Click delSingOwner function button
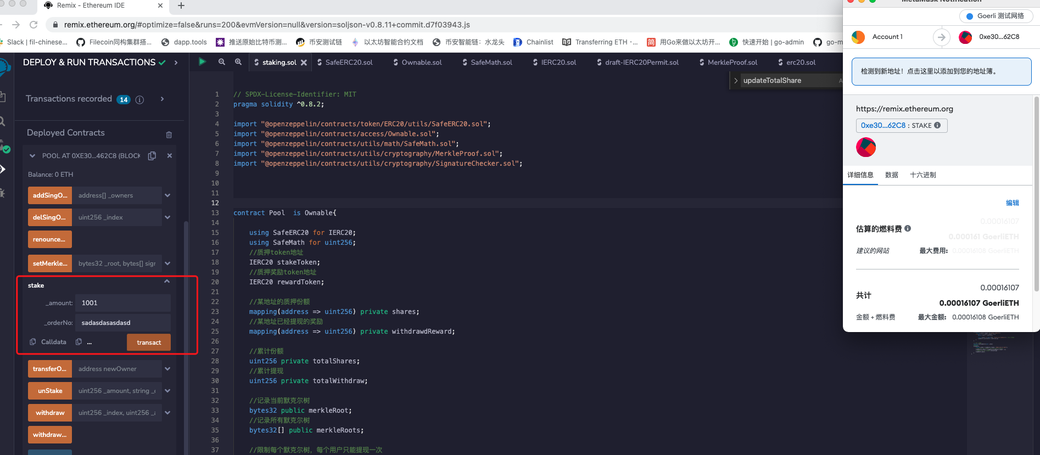1040x455 pixels. (x=50, y=217)
